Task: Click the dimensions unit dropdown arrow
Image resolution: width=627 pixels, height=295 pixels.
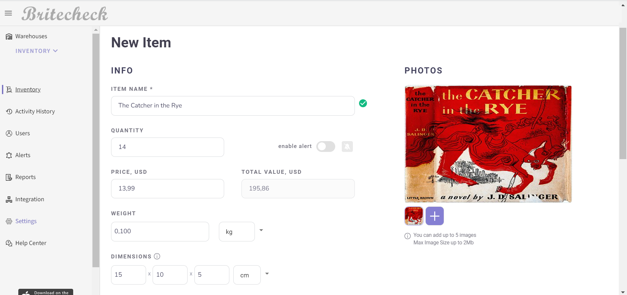Action: click(267, 274)
